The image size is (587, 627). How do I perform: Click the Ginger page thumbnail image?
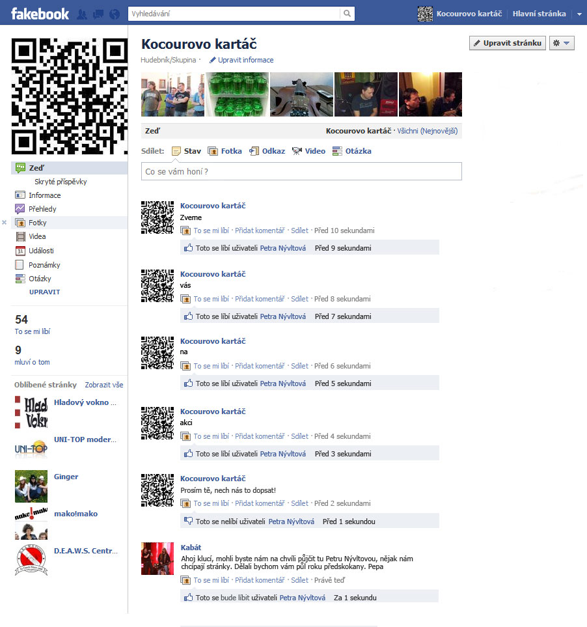click(x=31, y=486)
